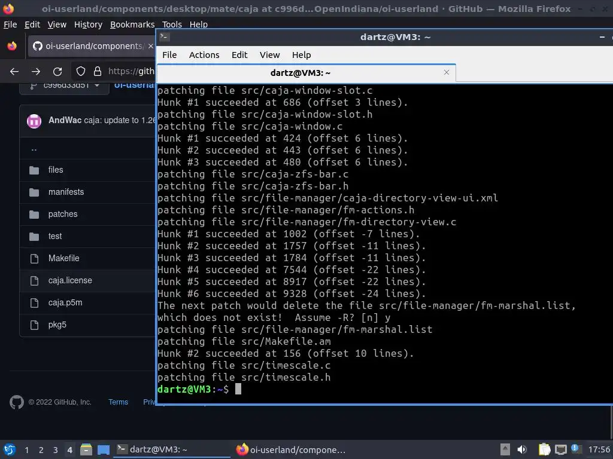Screen dimensions: 613x459
Task: Open the volume control tray icon
Action: click(522, 449)
